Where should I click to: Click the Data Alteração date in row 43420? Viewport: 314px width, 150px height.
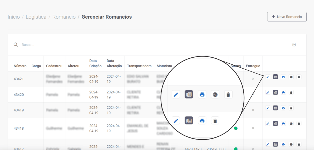pos(114,95)
